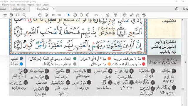The width and height of the screenshot is (188, 106).
Task: Click the verse marker number ١١
Action: [18, 32]
